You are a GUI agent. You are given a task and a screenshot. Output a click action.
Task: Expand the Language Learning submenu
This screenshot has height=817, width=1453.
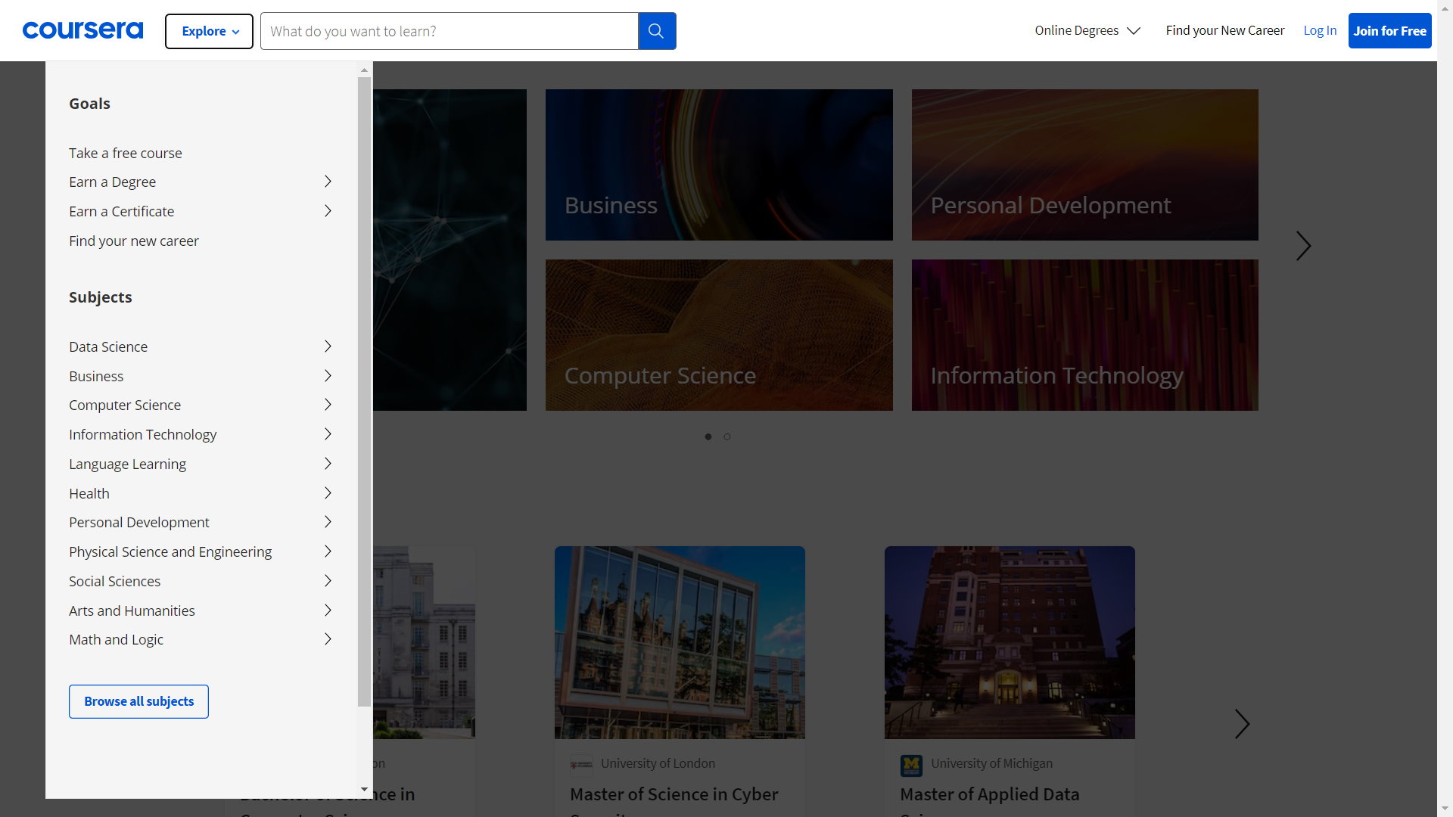pyautogui.click(x=201, y=464)
